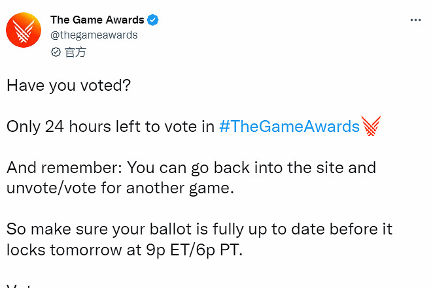Open the #TheGameAwards hashtag link

coord(290,126)
